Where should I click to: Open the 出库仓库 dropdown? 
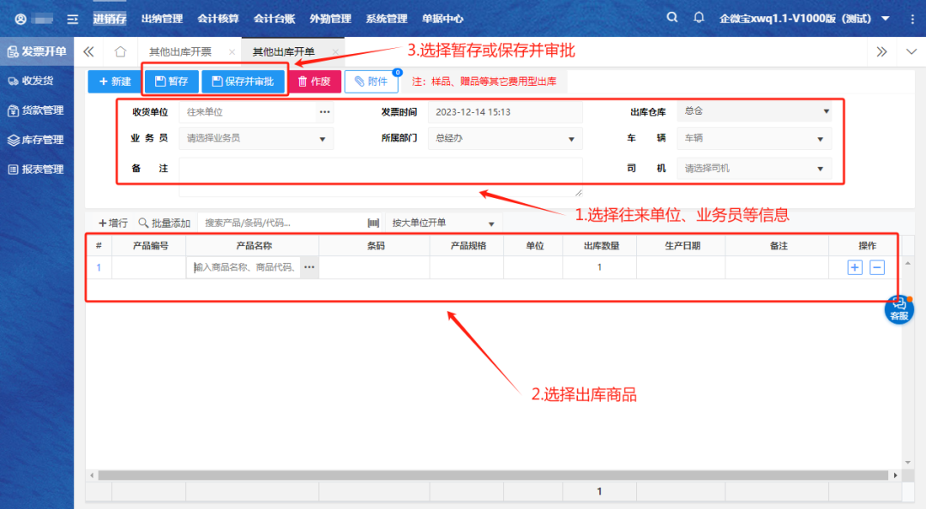[x=755, y=111]
